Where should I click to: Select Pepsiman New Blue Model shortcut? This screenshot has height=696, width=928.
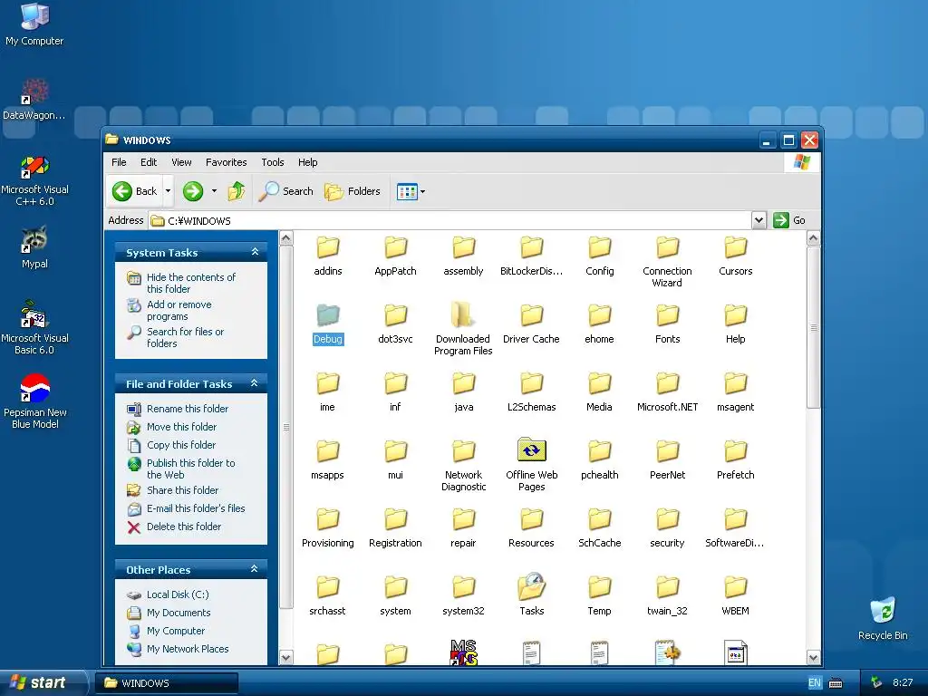coord(34,401)
